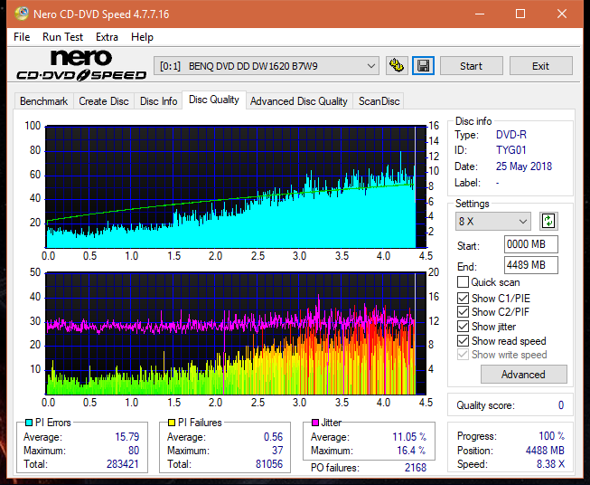
Task: Open the Extra menu
Action: 107,37
